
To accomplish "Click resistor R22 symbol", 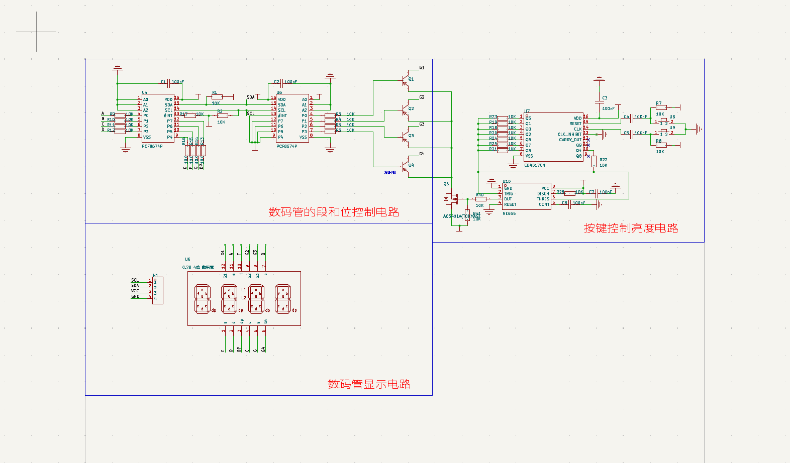I will (x=594, y=162).
